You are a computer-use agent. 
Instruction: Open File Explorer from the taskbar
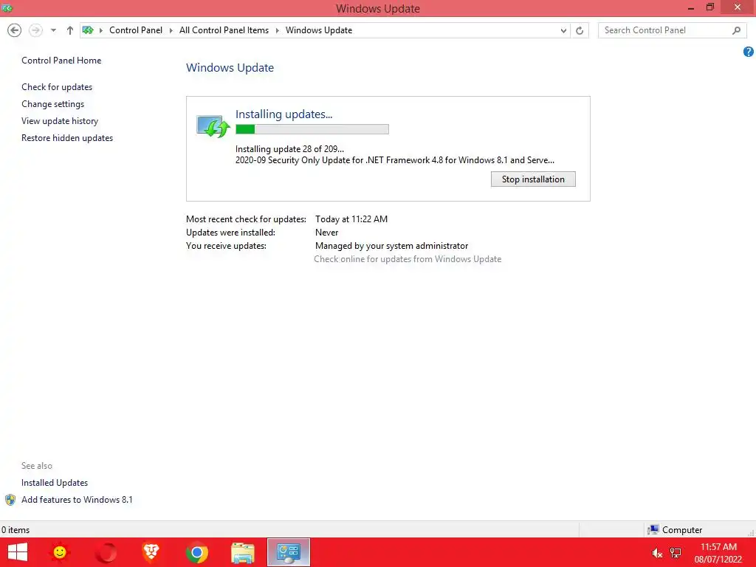pos(242,552)
